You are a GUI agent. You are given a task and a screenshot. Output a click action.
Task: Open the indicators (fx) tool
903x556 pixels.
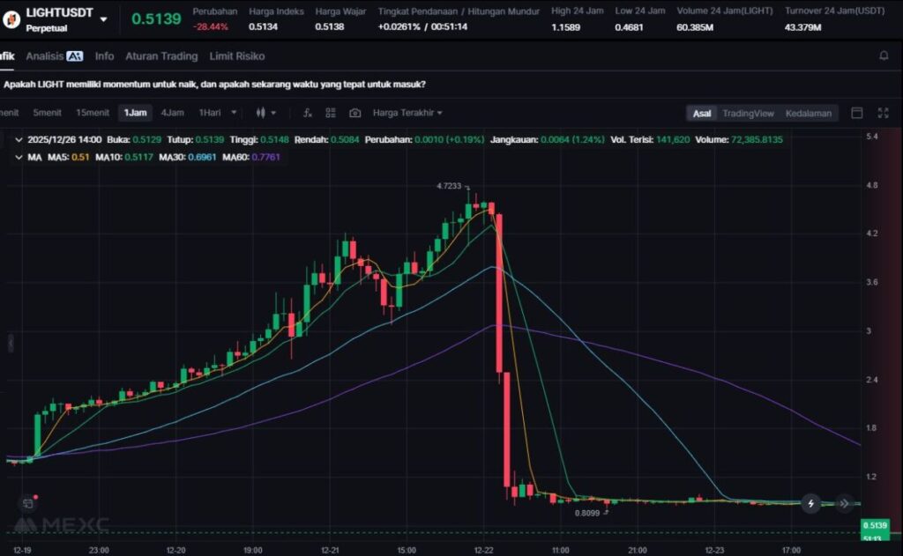(308, 113)
